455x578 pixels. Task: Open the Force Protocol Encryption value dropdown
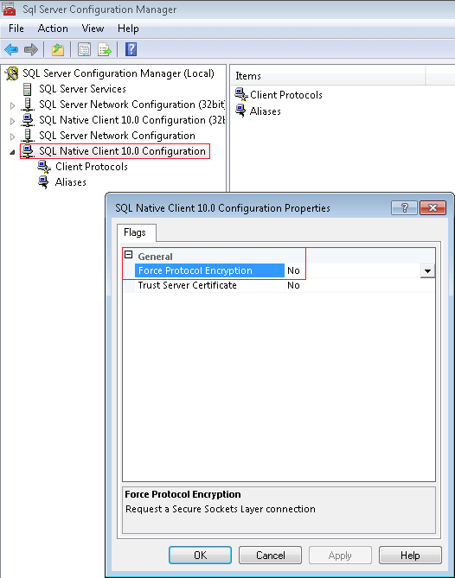tap(427, 271)
